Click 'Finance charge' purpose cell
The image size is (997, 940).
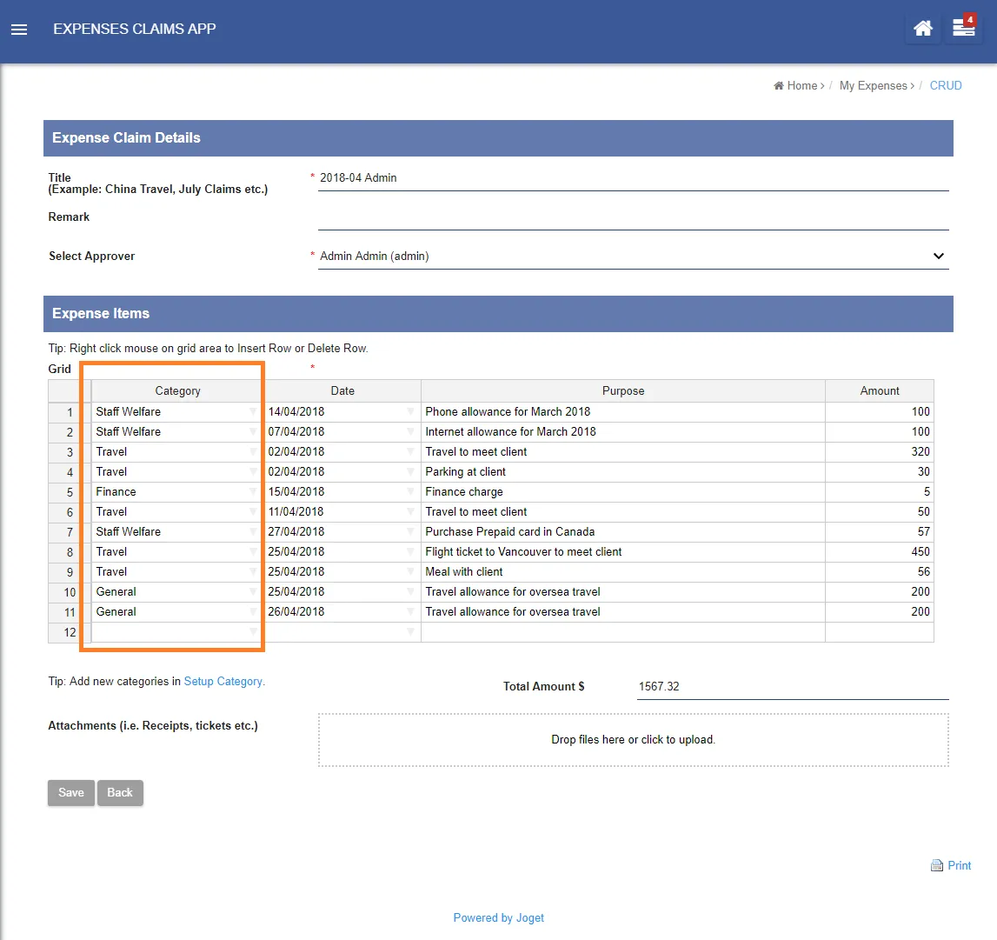tap(623, 492)
